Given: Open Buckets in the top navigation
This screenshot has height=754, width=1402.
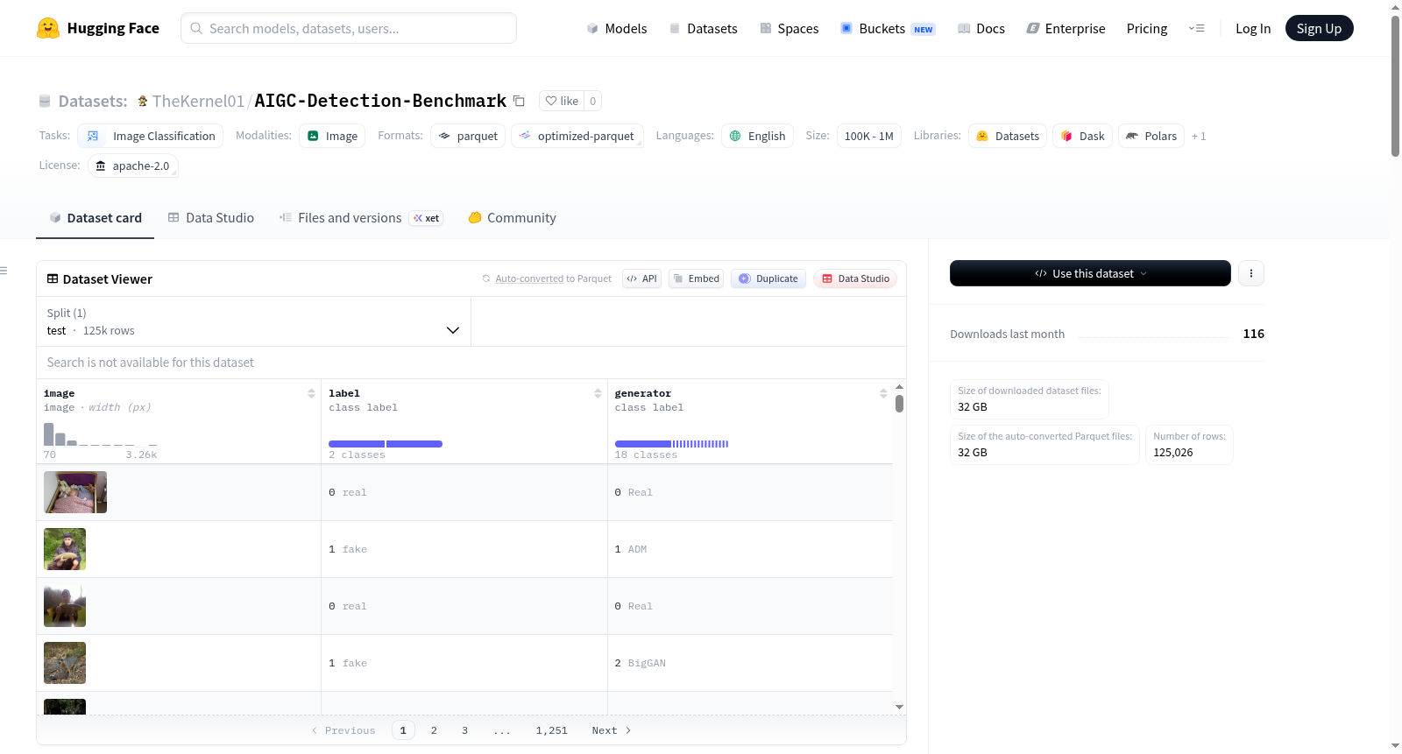Looking at the screenshot, I should click(888, 28).
